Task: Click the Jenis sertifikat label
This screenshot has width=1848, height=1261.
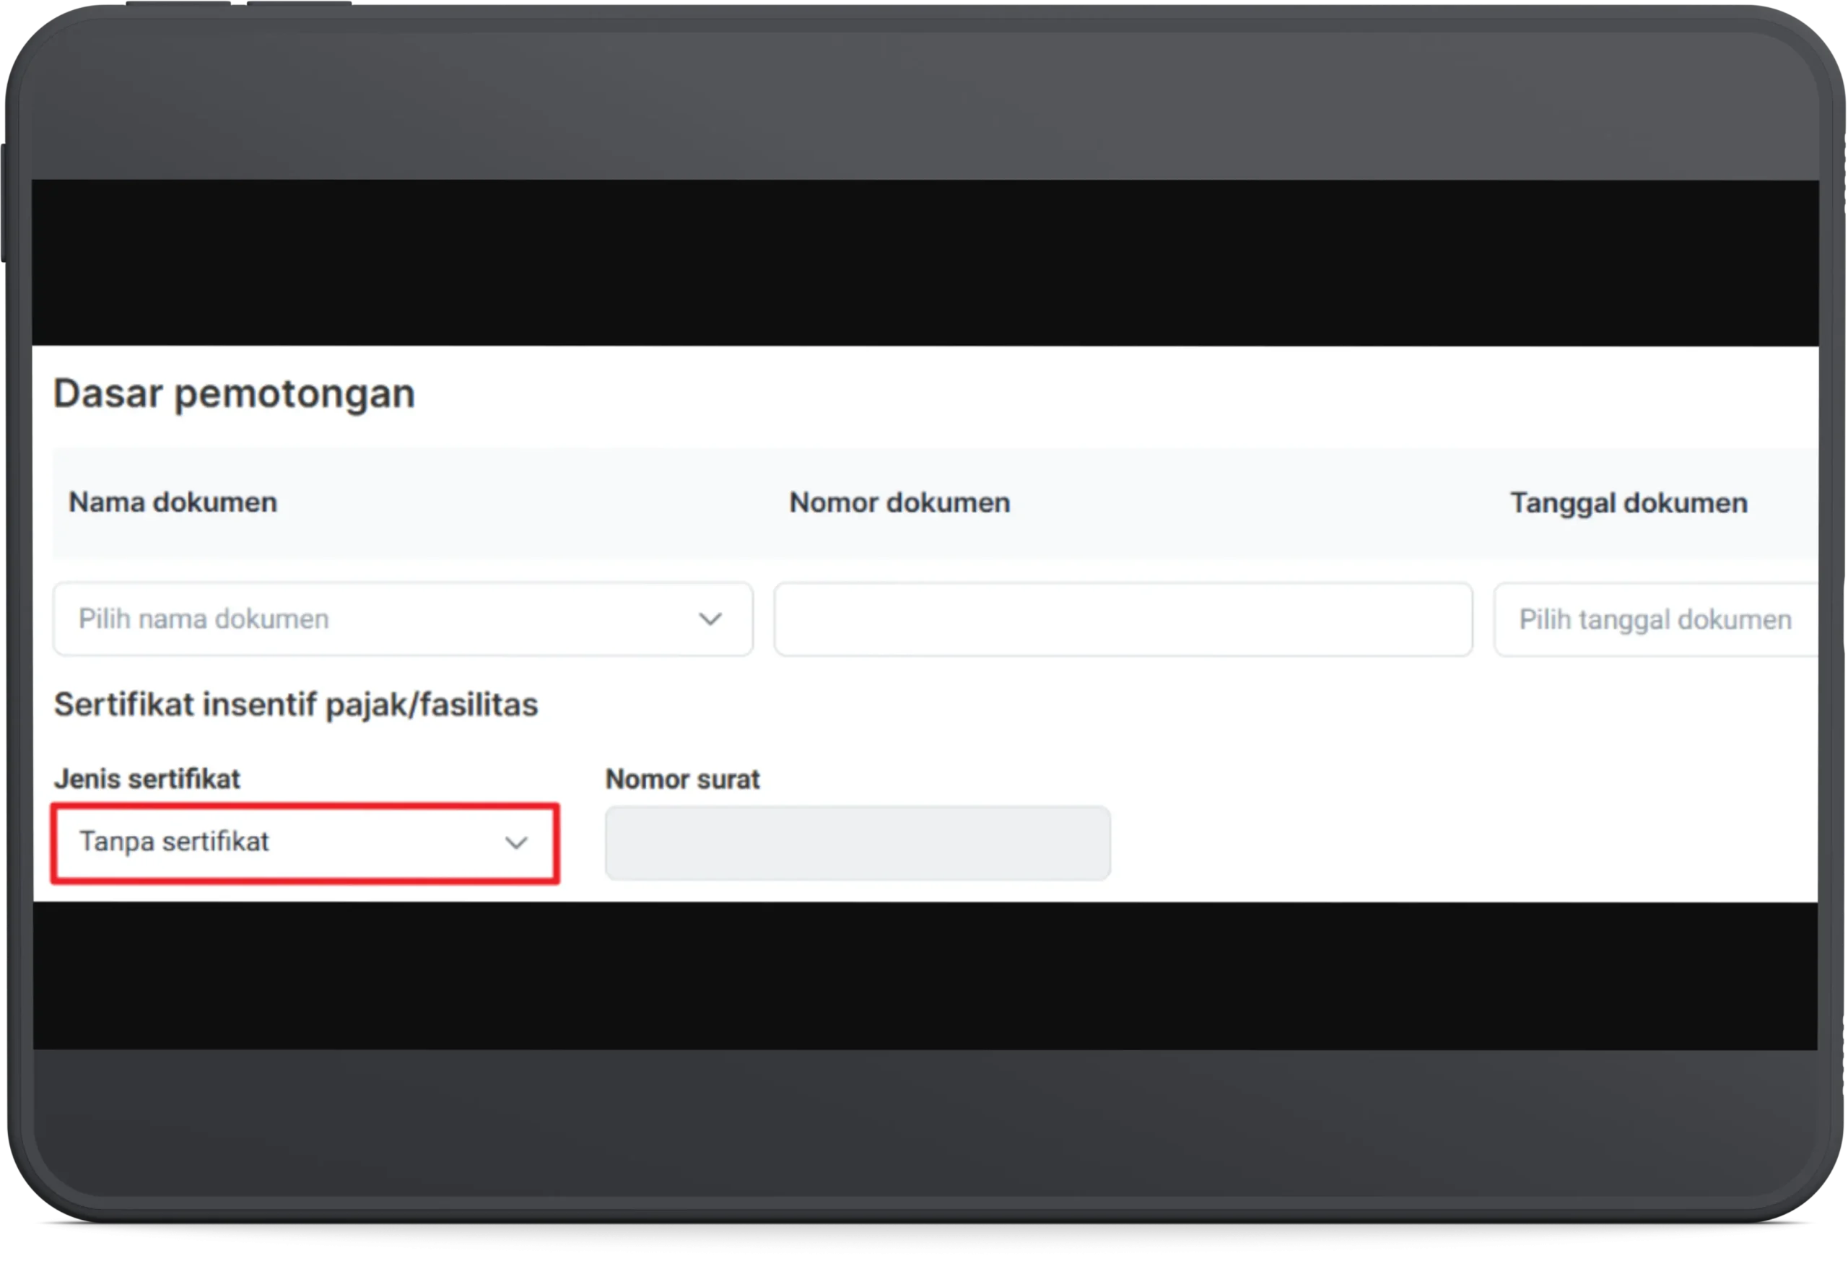Action: coord(147,778)
